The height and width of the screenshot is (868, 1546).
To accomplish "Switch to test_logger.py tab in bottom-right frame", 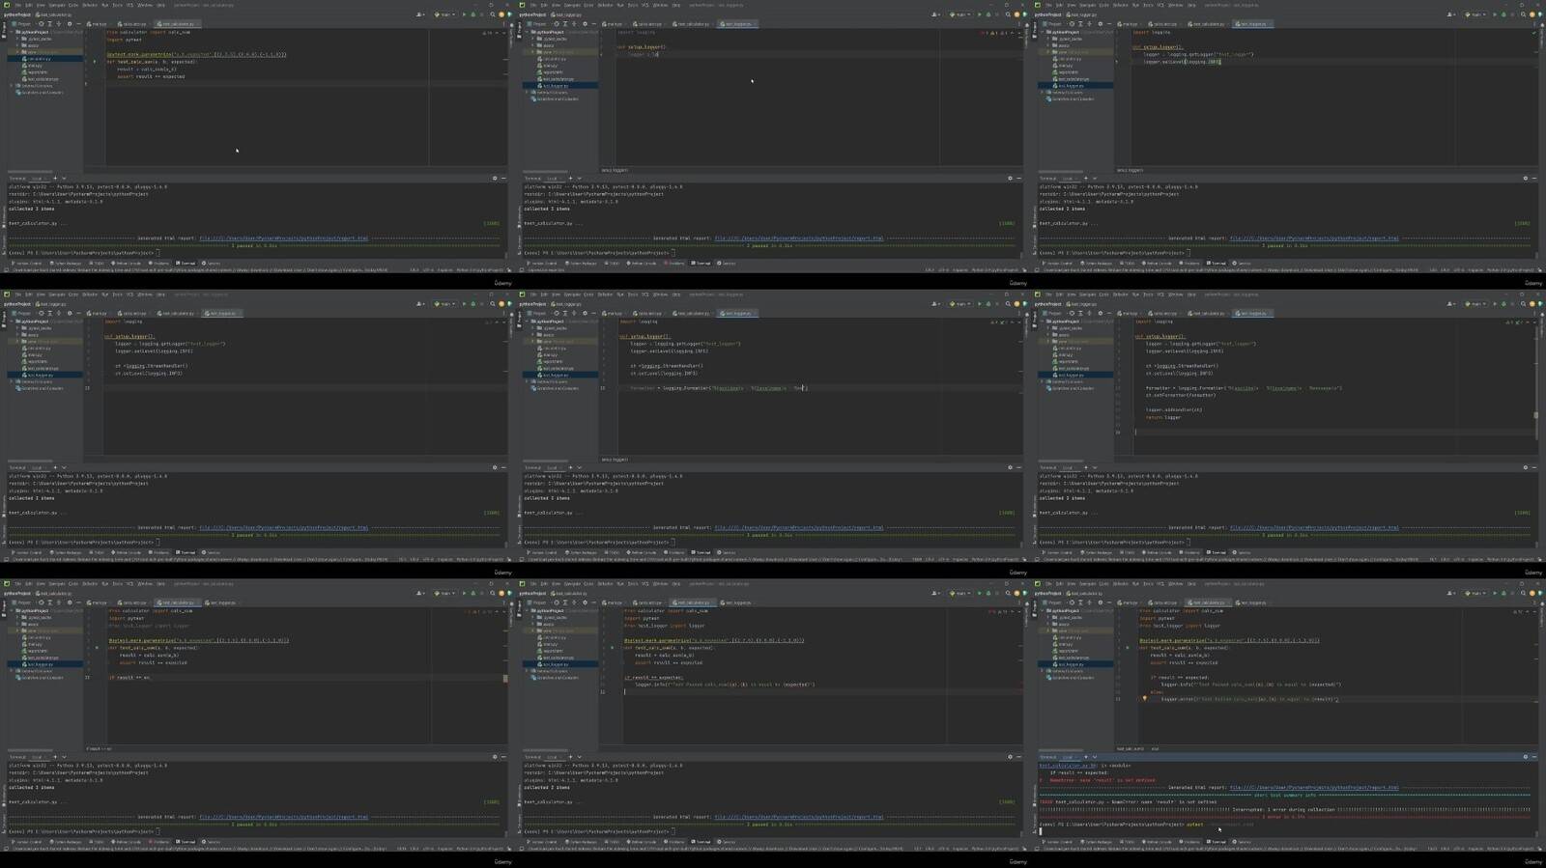I will tap(1251, 603).
